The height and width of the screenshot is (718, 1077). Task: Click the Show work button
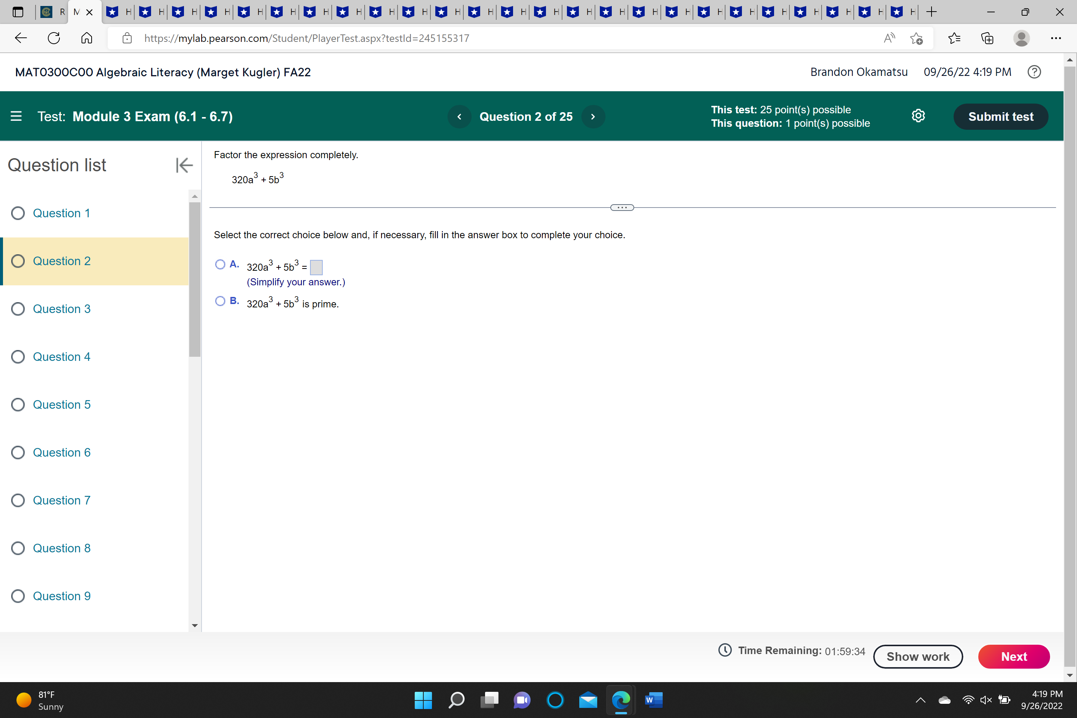tap(918, 657)
